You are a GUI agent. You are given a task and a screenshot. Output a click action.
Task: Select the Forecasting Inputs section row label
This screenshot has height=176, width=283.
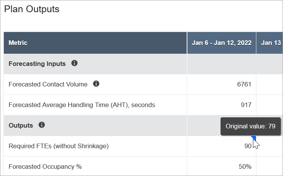(x=37, y=64)
